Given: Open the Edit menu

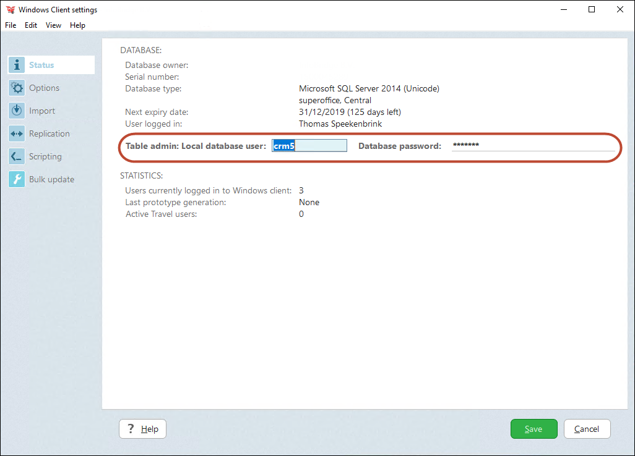Looking at the screenshot, I should tap(30, 25).
